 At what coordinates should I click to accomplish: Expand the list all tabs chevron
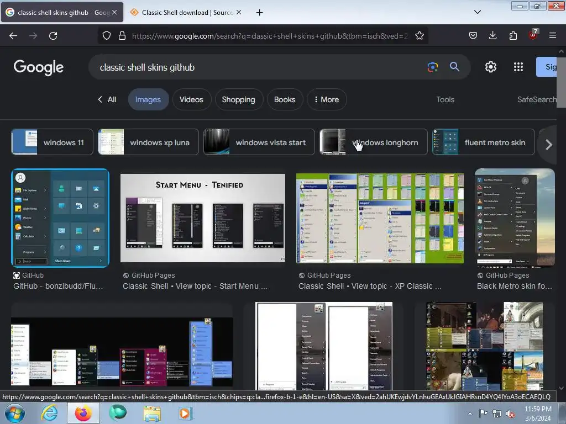coord(478,12)
